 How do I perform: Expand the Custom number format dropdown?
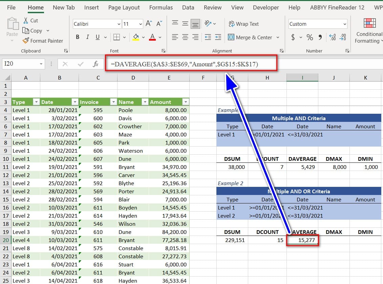pos(345,24)
